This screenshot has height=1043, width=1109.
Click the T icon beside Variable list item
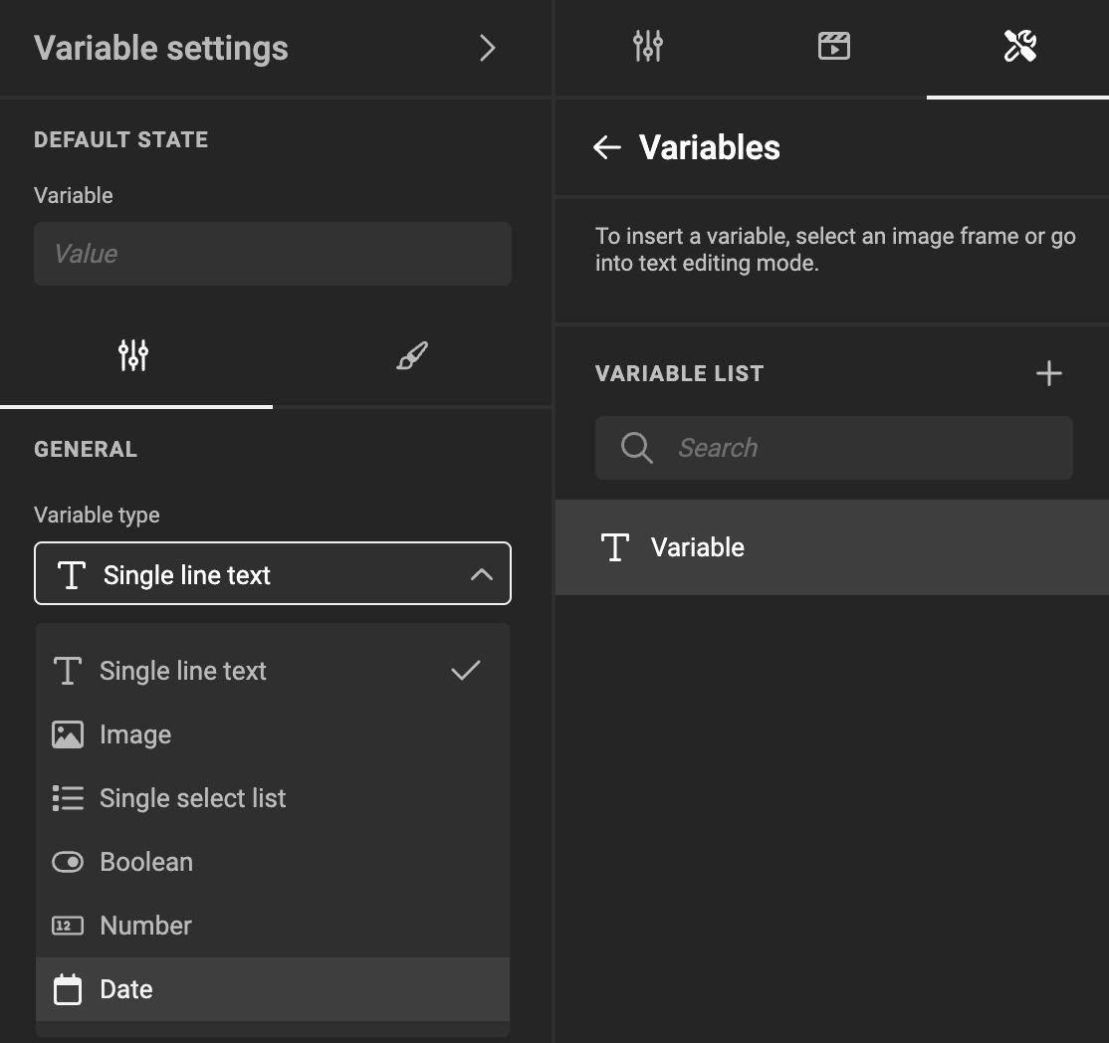(614, 547)
